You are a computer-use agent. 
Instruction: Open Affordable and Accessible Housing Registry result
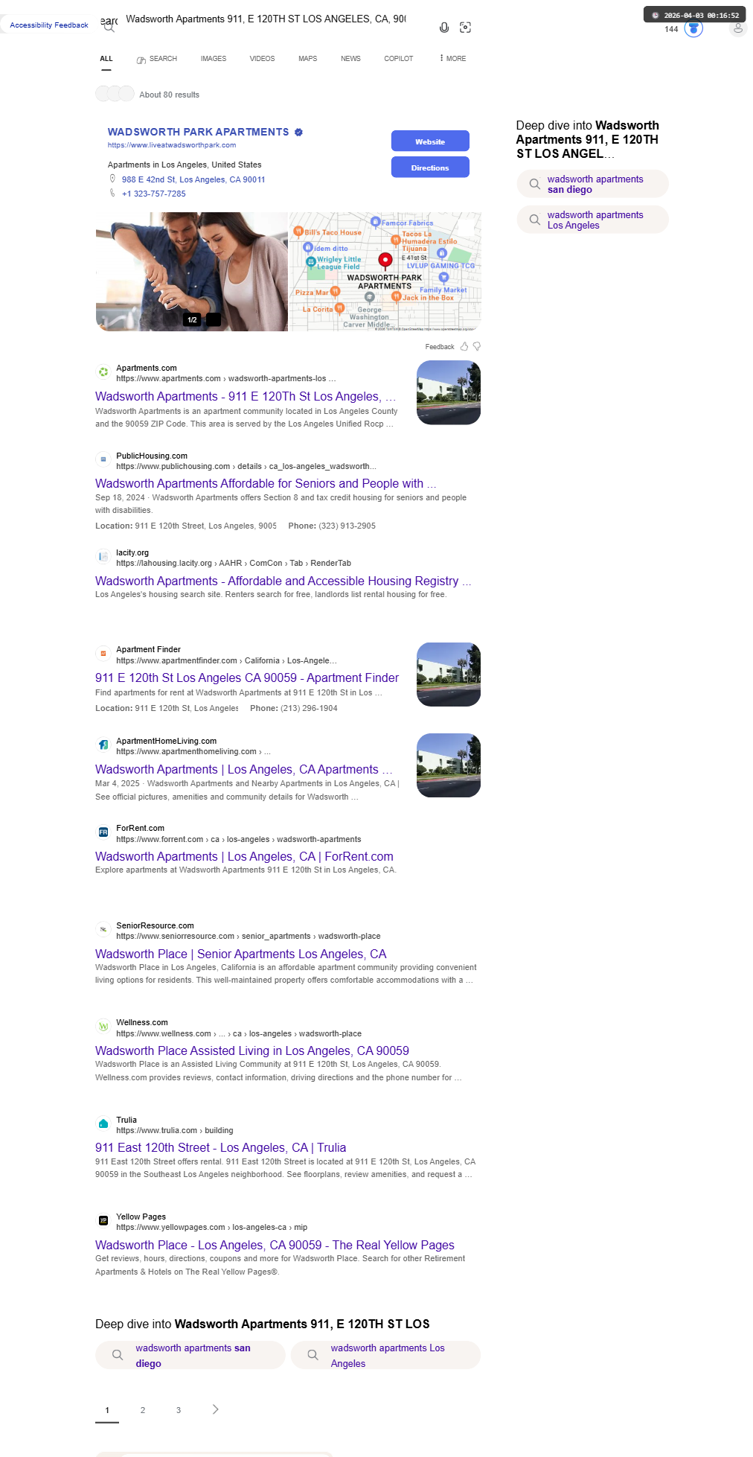(283, 581)
